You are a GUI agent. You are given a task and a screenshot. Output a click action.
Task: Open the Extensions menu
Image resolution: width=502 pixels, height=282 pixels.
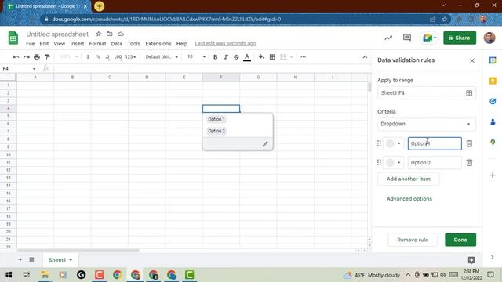point(158,44)
